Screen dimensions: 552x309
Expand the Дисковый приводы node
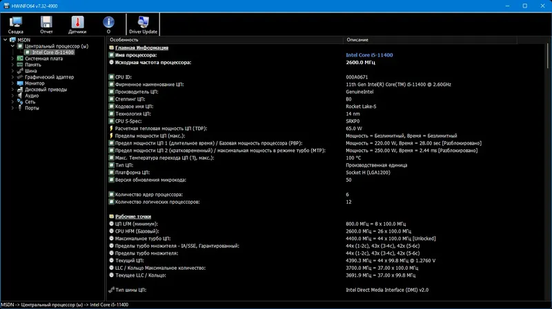12,89
